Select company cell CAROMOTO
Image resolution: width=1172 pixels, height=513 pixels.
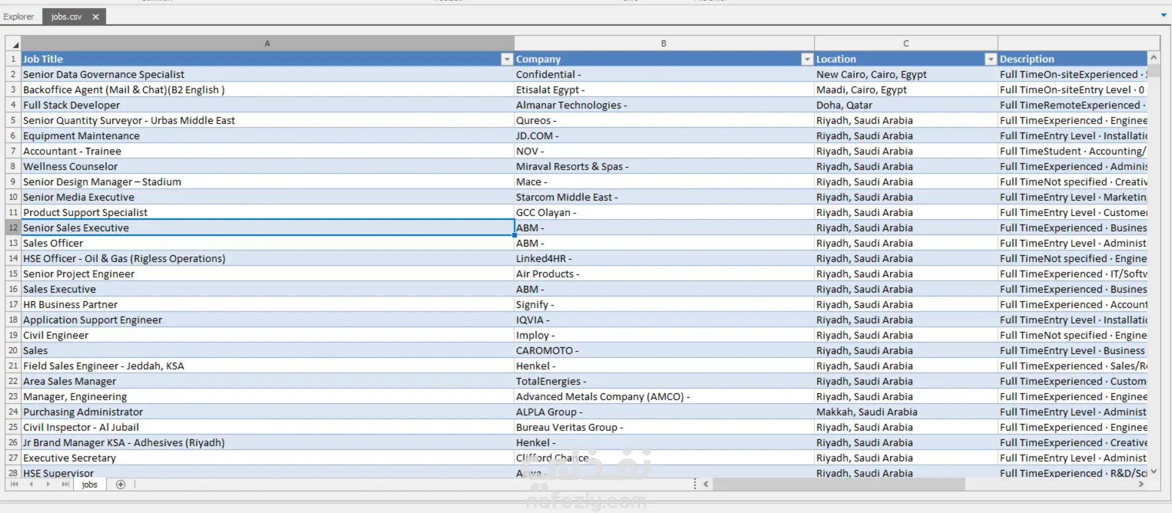[x=664, y=350]
